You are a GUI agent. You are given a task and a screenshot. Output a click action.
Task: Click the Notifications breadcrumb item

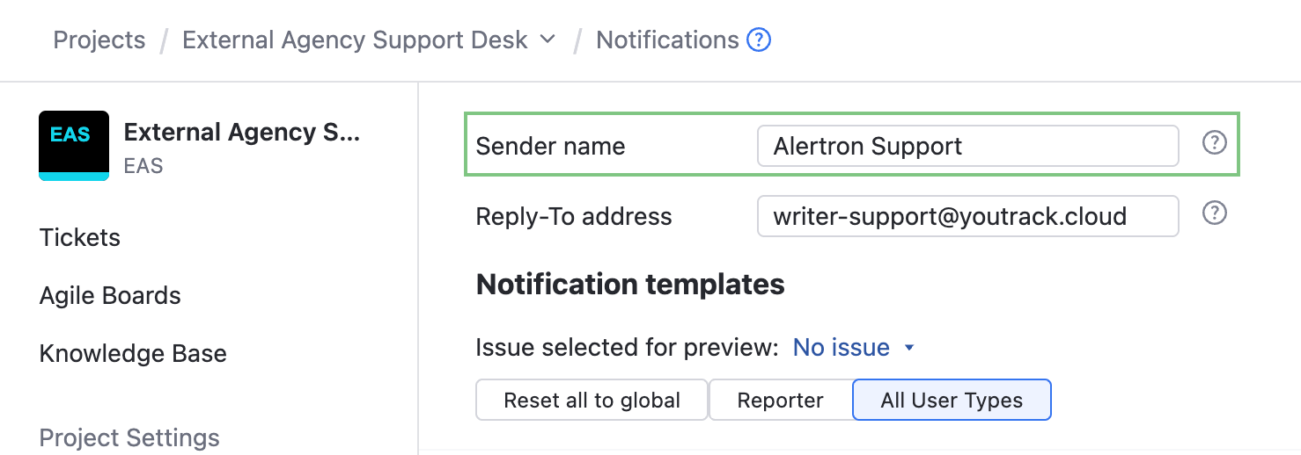click(667, 40)
